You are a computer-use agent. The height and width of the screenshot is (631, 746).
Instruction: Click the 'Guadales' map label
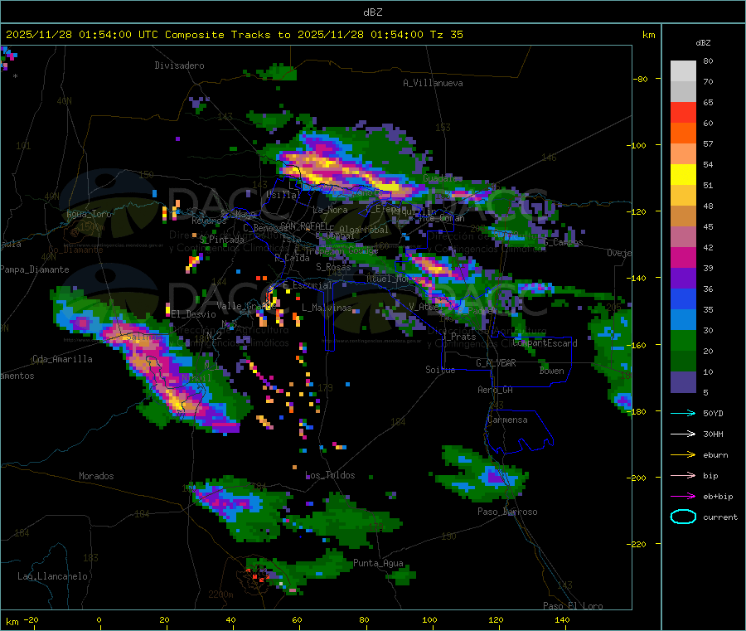[x=443, y=178]
